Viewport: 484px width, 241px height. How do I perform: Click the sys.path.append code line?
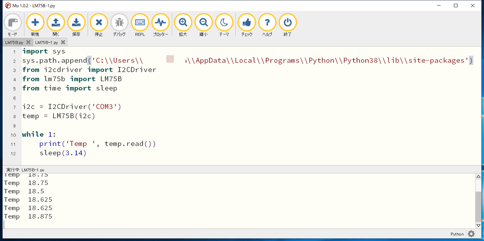248,60
